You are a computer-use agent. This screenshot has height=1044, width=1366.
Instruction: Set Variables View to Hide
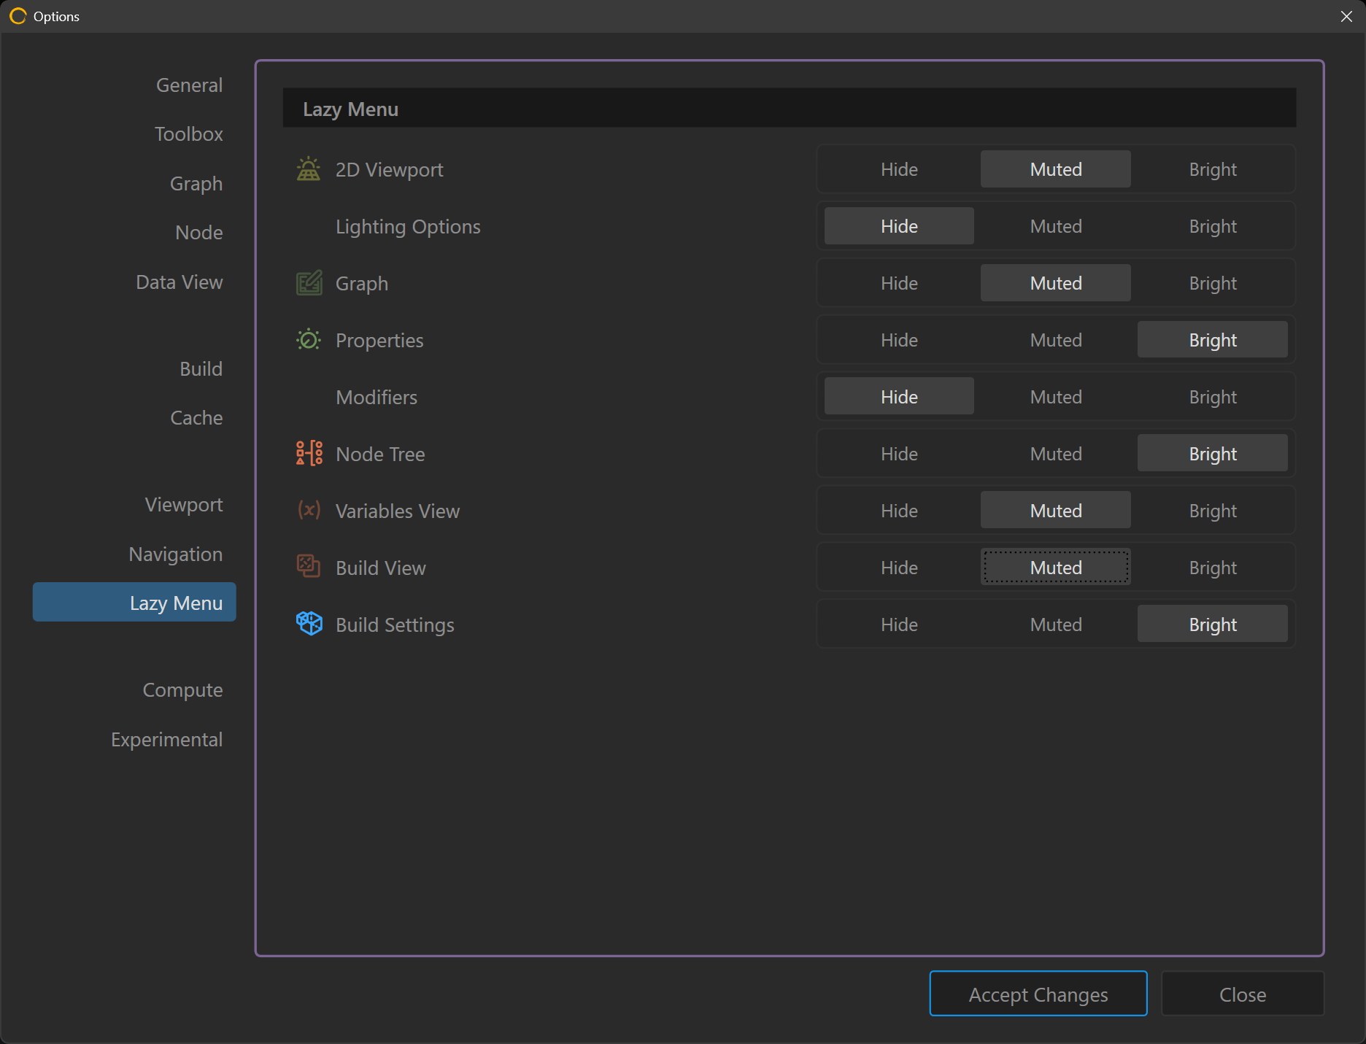tap(899, 511)
